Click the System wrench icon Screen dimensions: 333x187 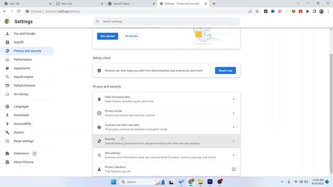coord(7,132)
